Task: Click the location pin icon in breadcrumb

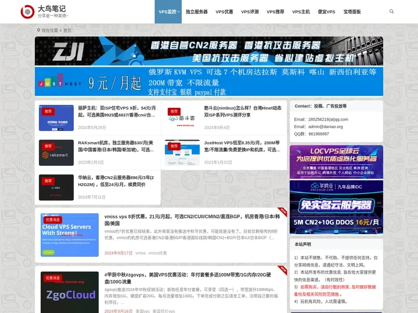Action: pos(38,30)
